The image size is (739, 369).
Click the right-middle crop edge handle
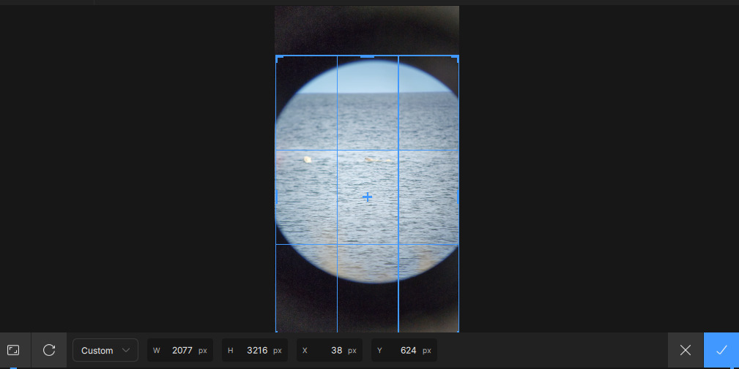(458, 197)
